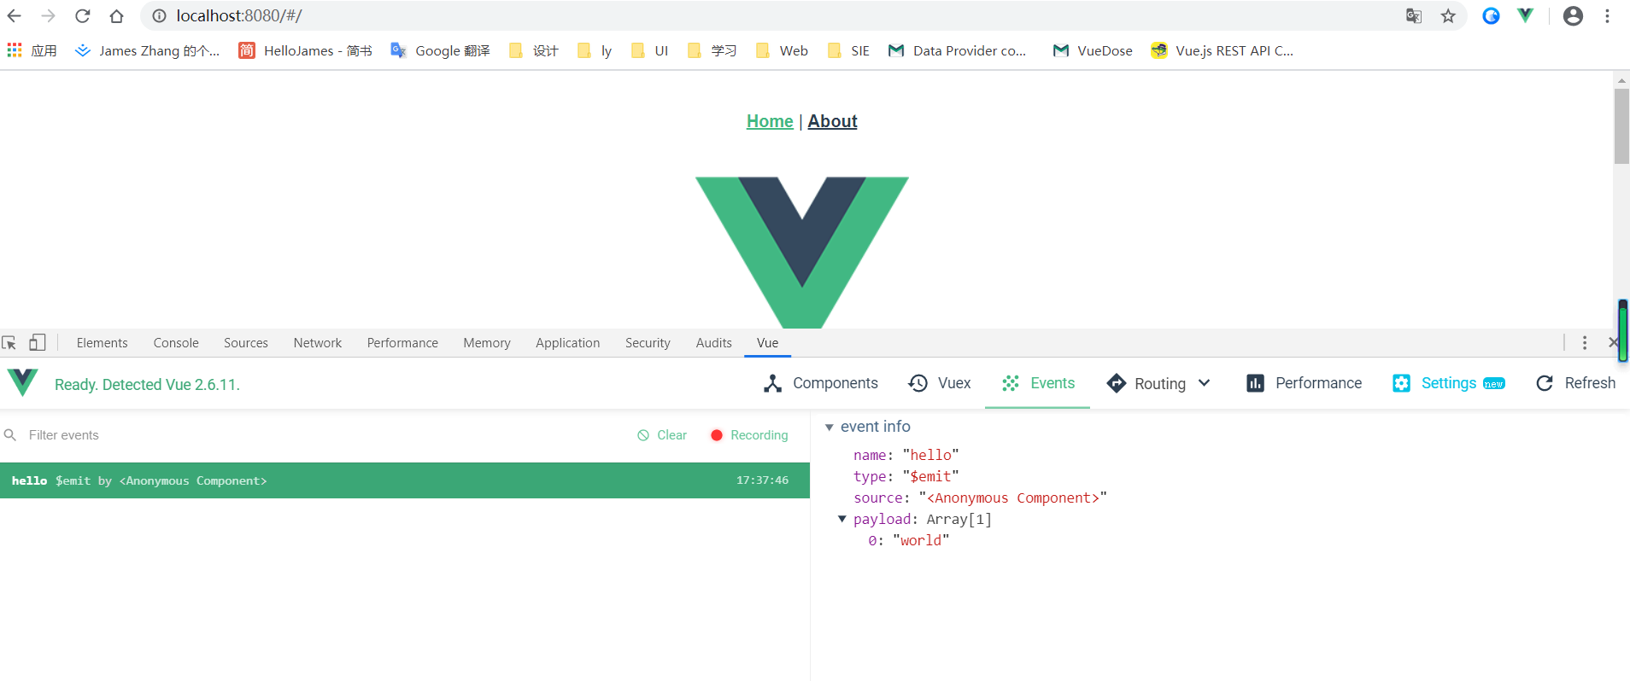Open Vue devtools Settings
Screen dimensions: 1630x681
[1448, 383]
